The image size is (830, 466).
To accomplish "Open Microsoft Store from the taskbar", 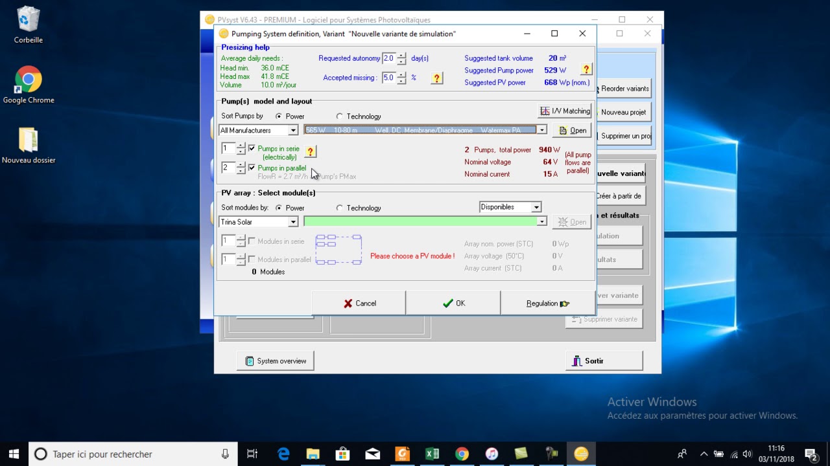I will coord(343,454).
